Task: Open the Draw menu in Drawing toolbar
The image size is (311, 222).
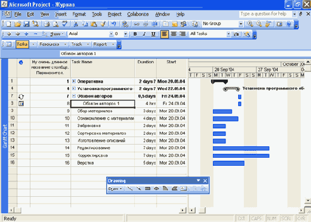Action: pyautogui.click(x=115, y=189)
